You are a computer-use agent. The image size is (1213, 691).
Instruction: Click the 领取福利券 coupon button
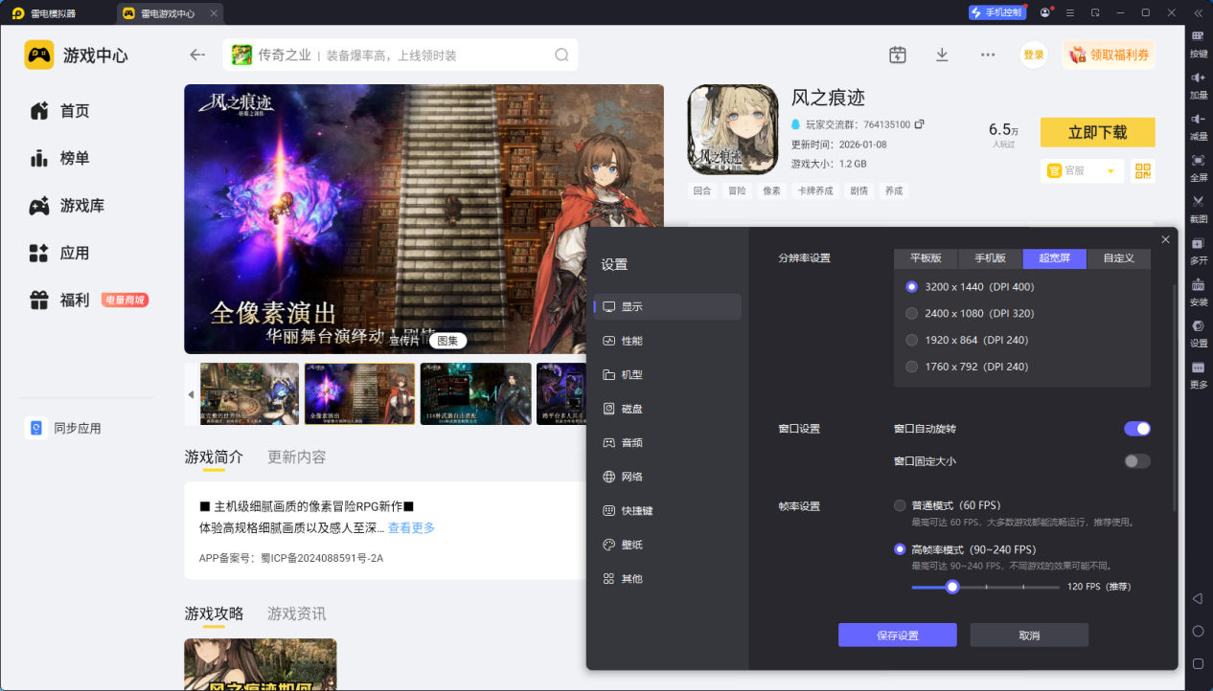point(1109,55)
